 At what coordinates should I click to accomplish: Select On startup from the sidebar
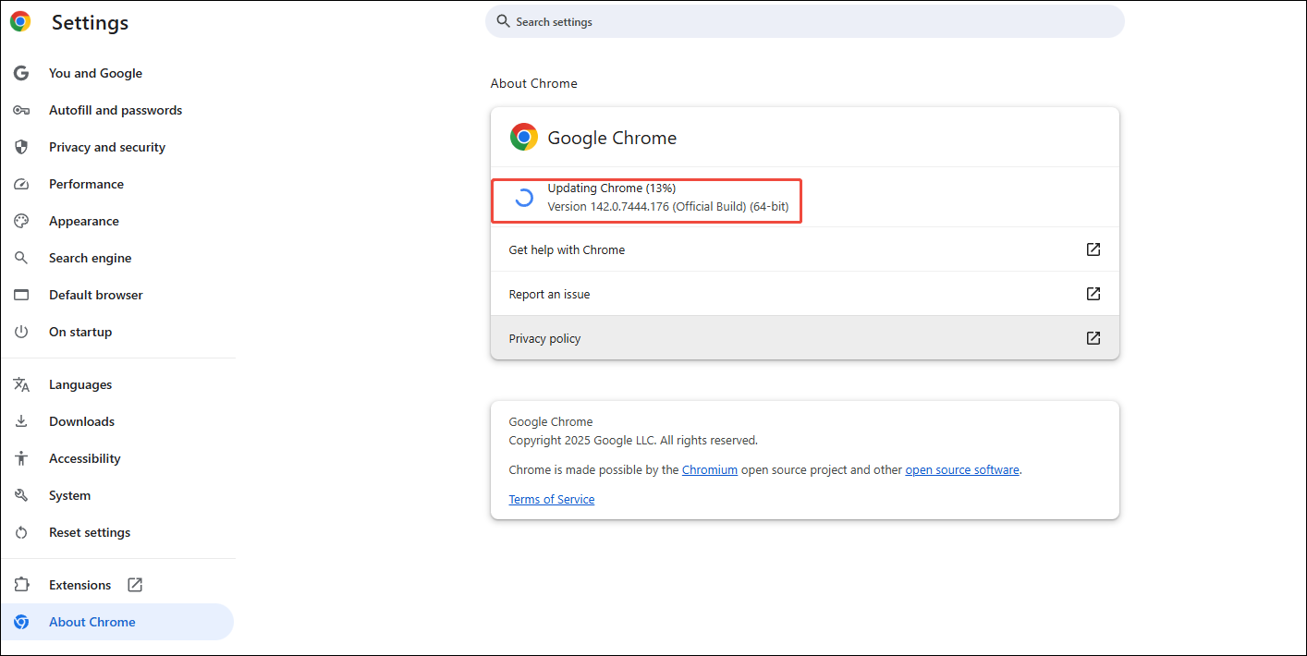(x=80, y=332)
